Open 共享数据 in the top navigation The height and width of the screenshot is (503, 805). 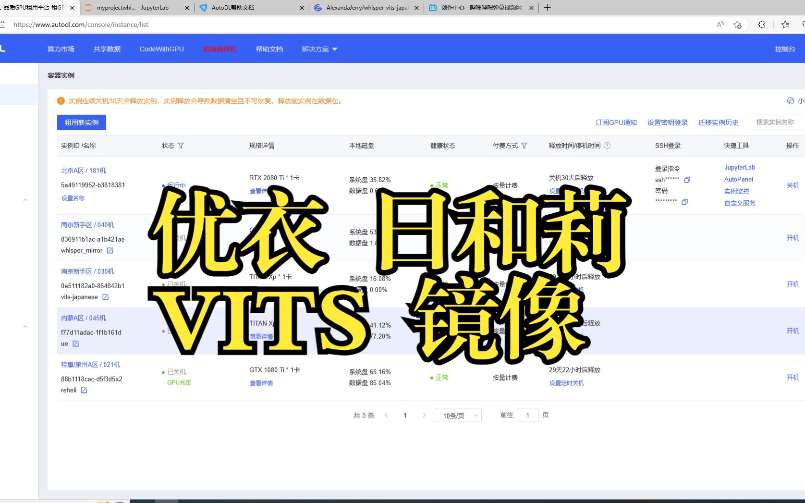click(x=107, y=49)
